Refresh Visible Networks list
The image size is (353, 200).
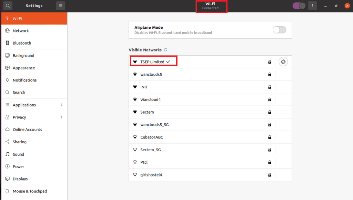coord(165,50)
